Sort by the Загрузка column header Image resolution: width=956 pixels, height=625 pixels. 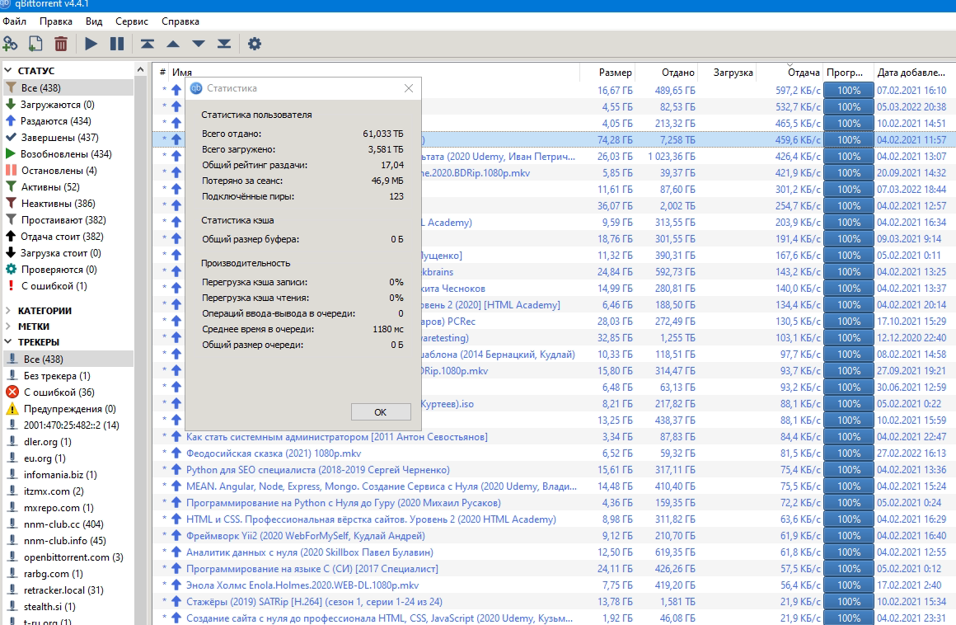coord(727,73)
